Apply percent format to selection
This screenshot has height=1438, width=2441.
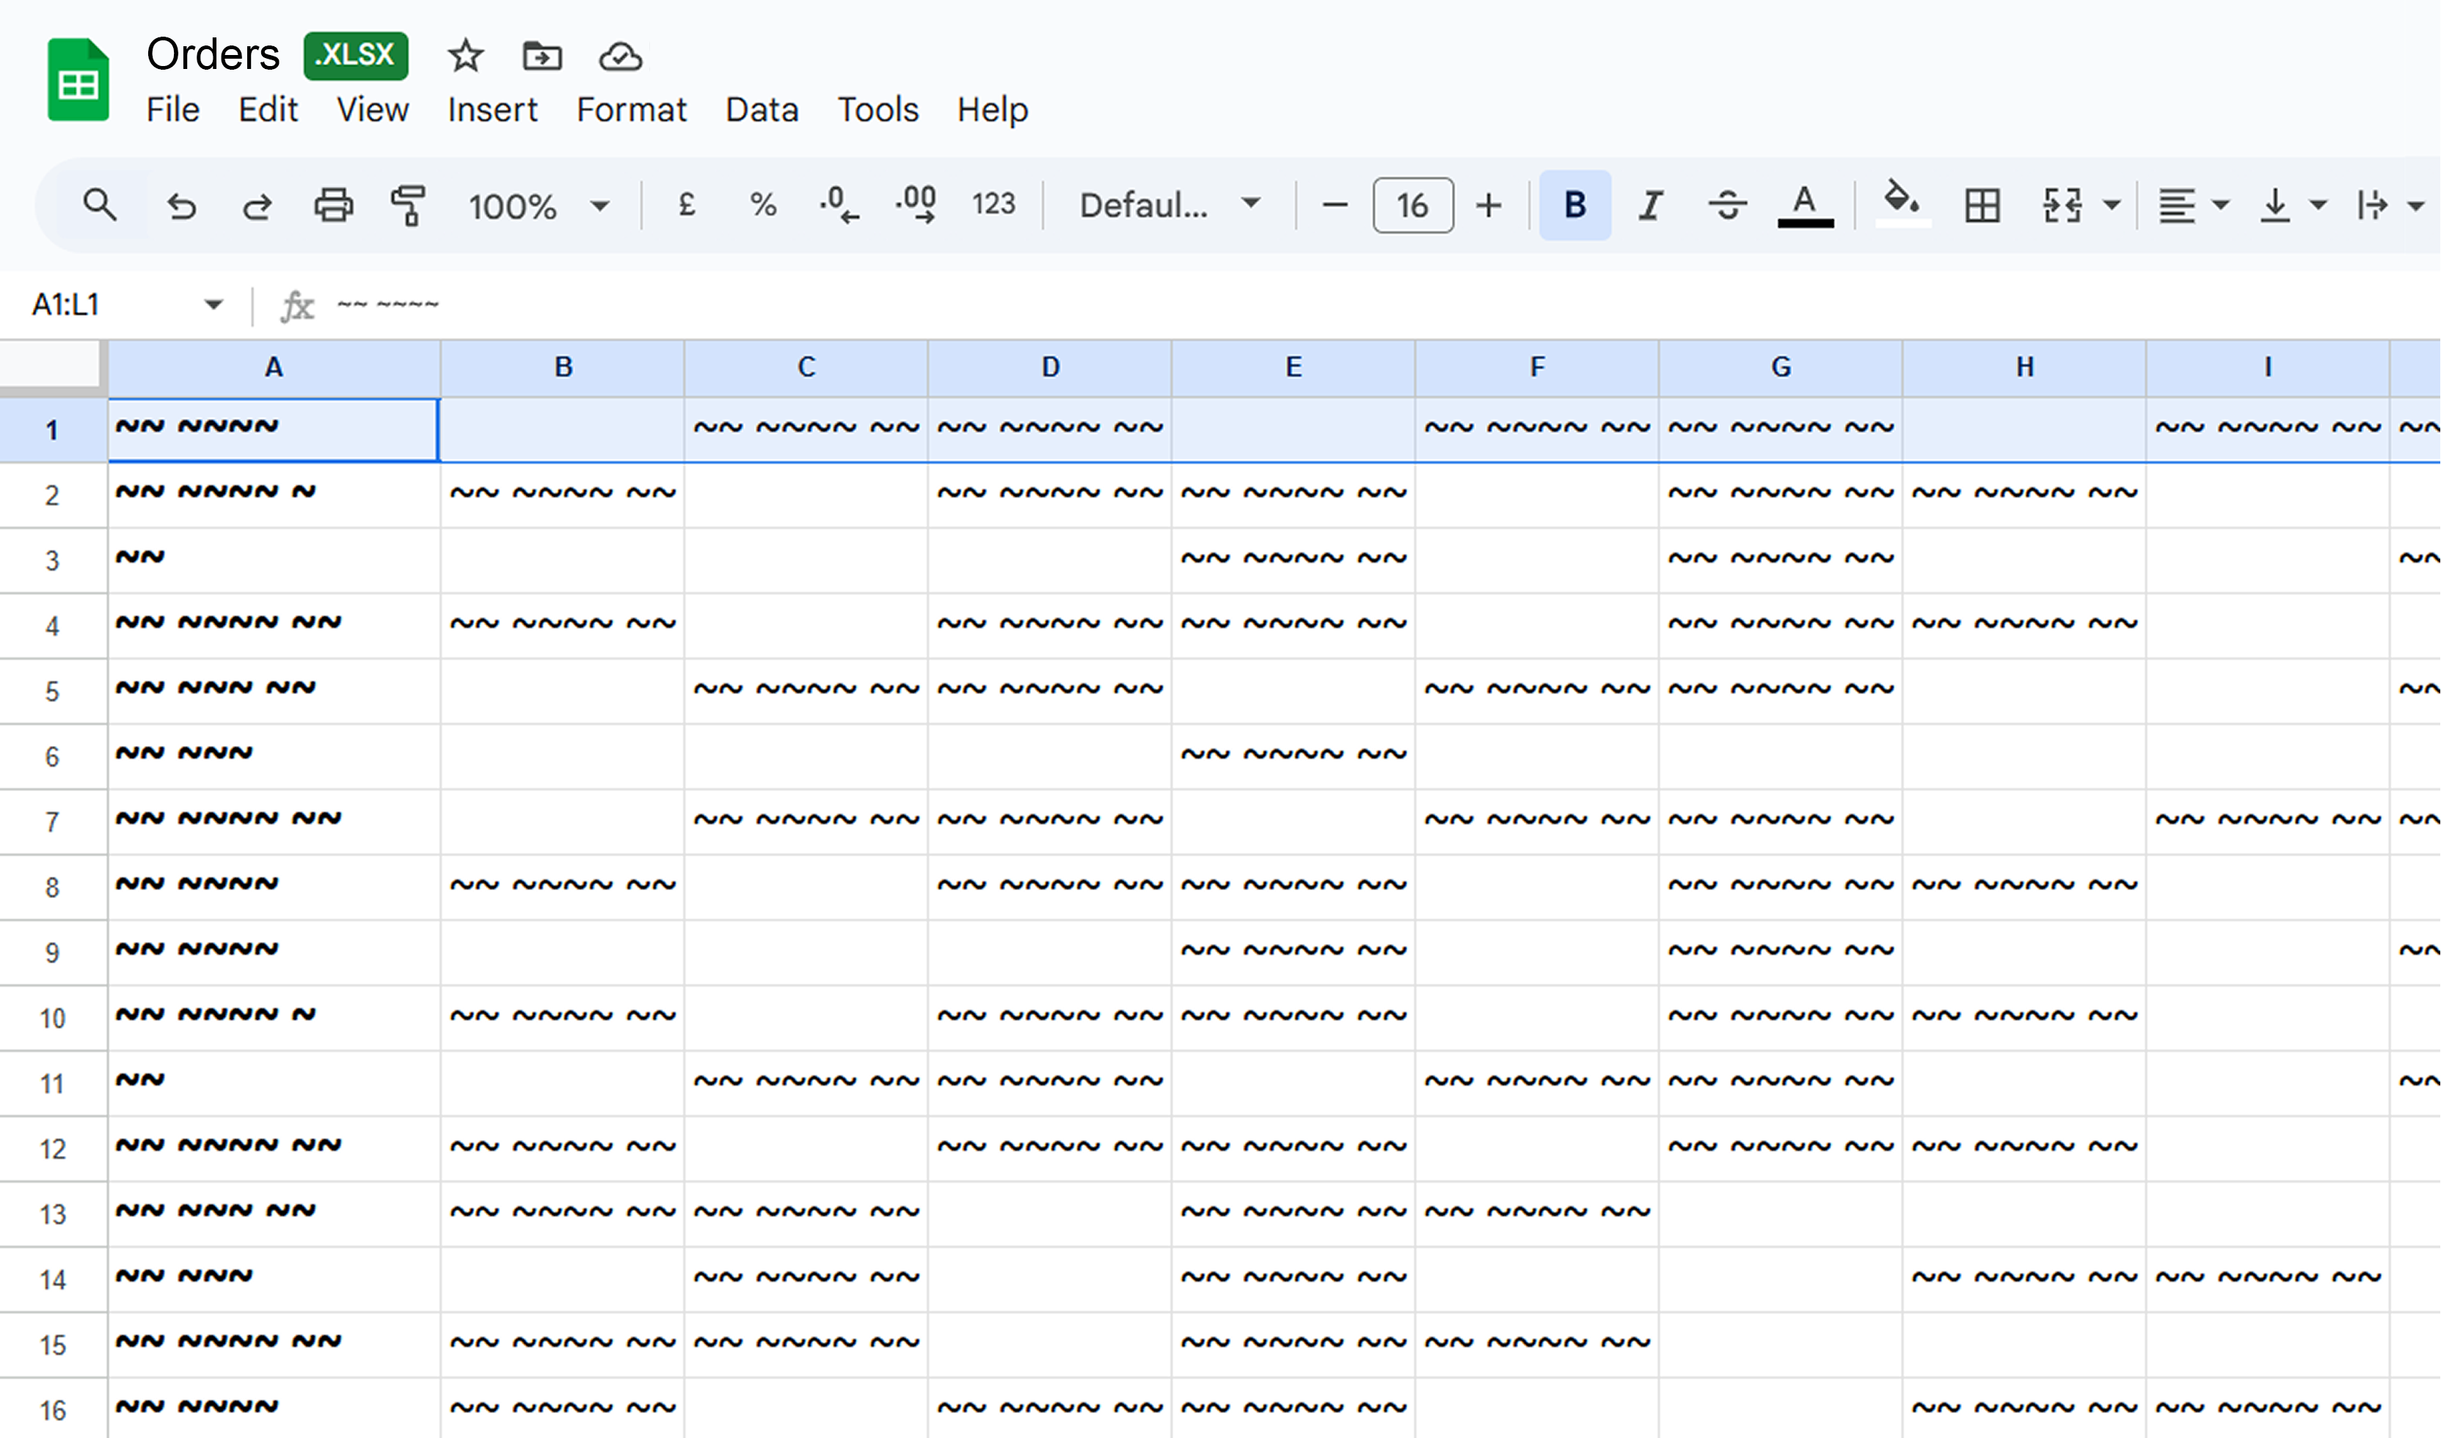(x=762, y=205)
